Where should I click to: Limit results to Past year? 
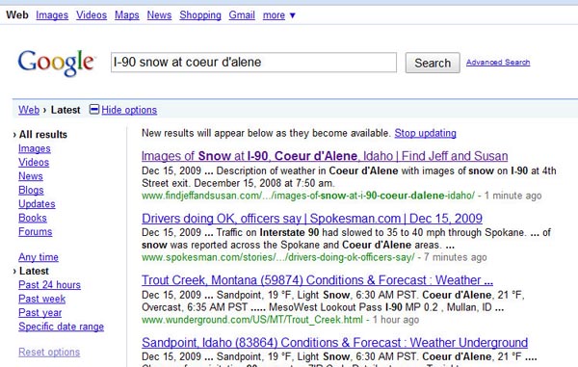40,312
